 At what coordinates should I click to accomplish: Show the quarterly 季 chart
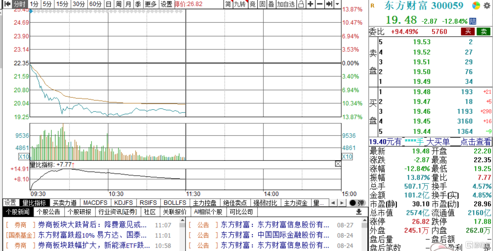(138, 4)
